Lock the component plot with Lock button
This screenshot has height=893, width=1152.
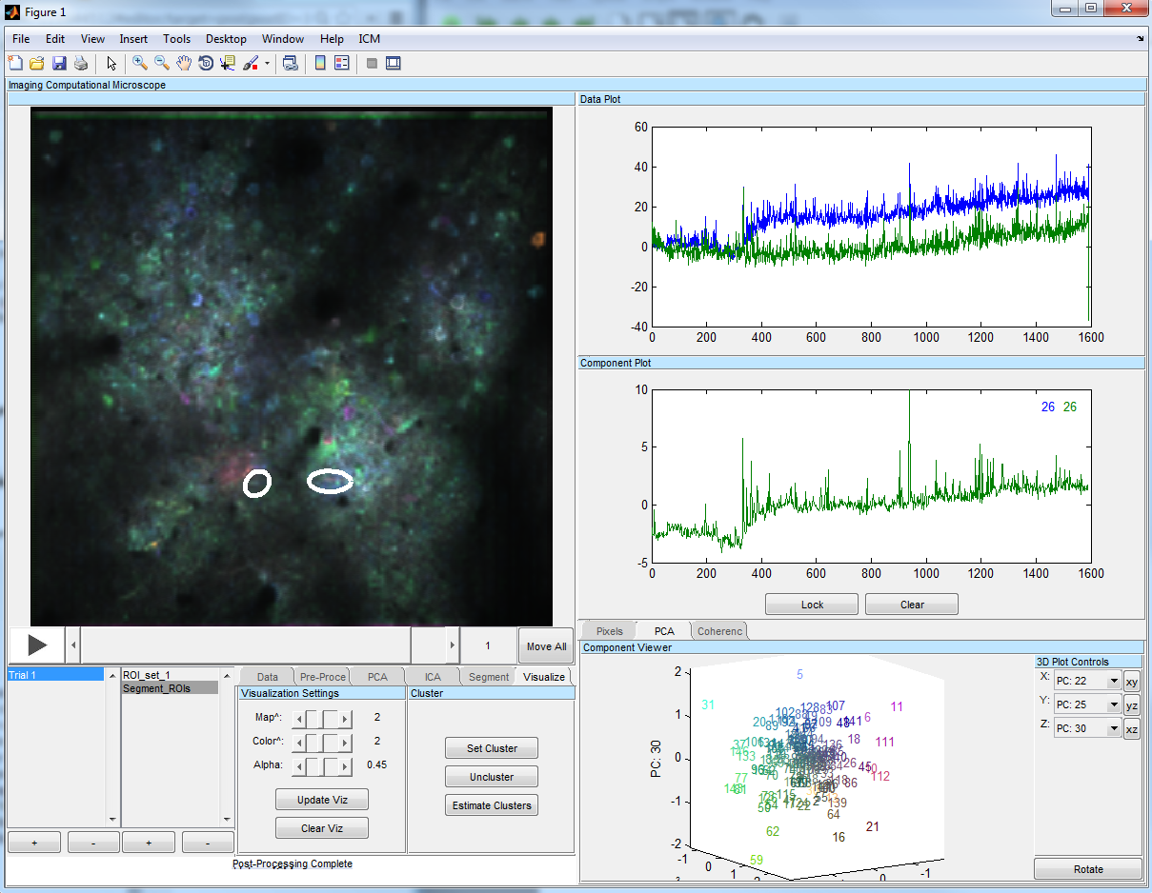coord(812,605)
